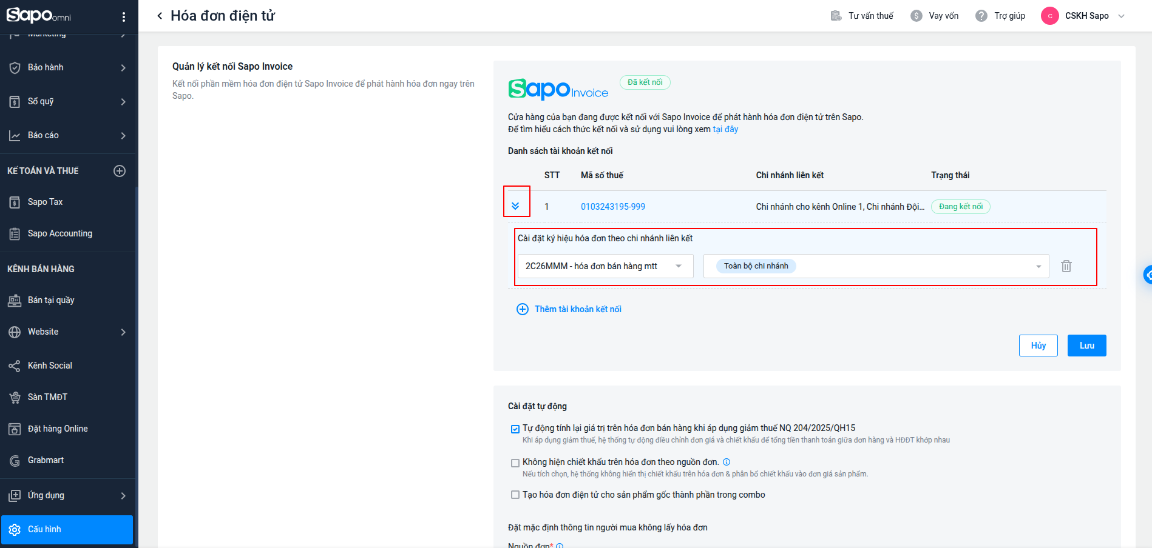1152x548 pixels.
Task: Open Bán tại quầy menu item
Action: click(67, 300)
